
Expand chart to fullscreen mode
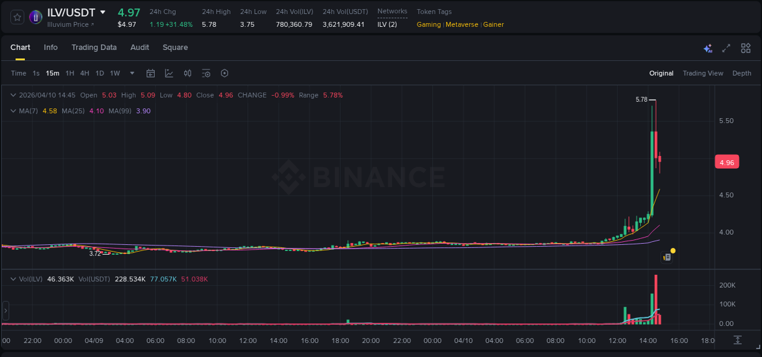725,48
